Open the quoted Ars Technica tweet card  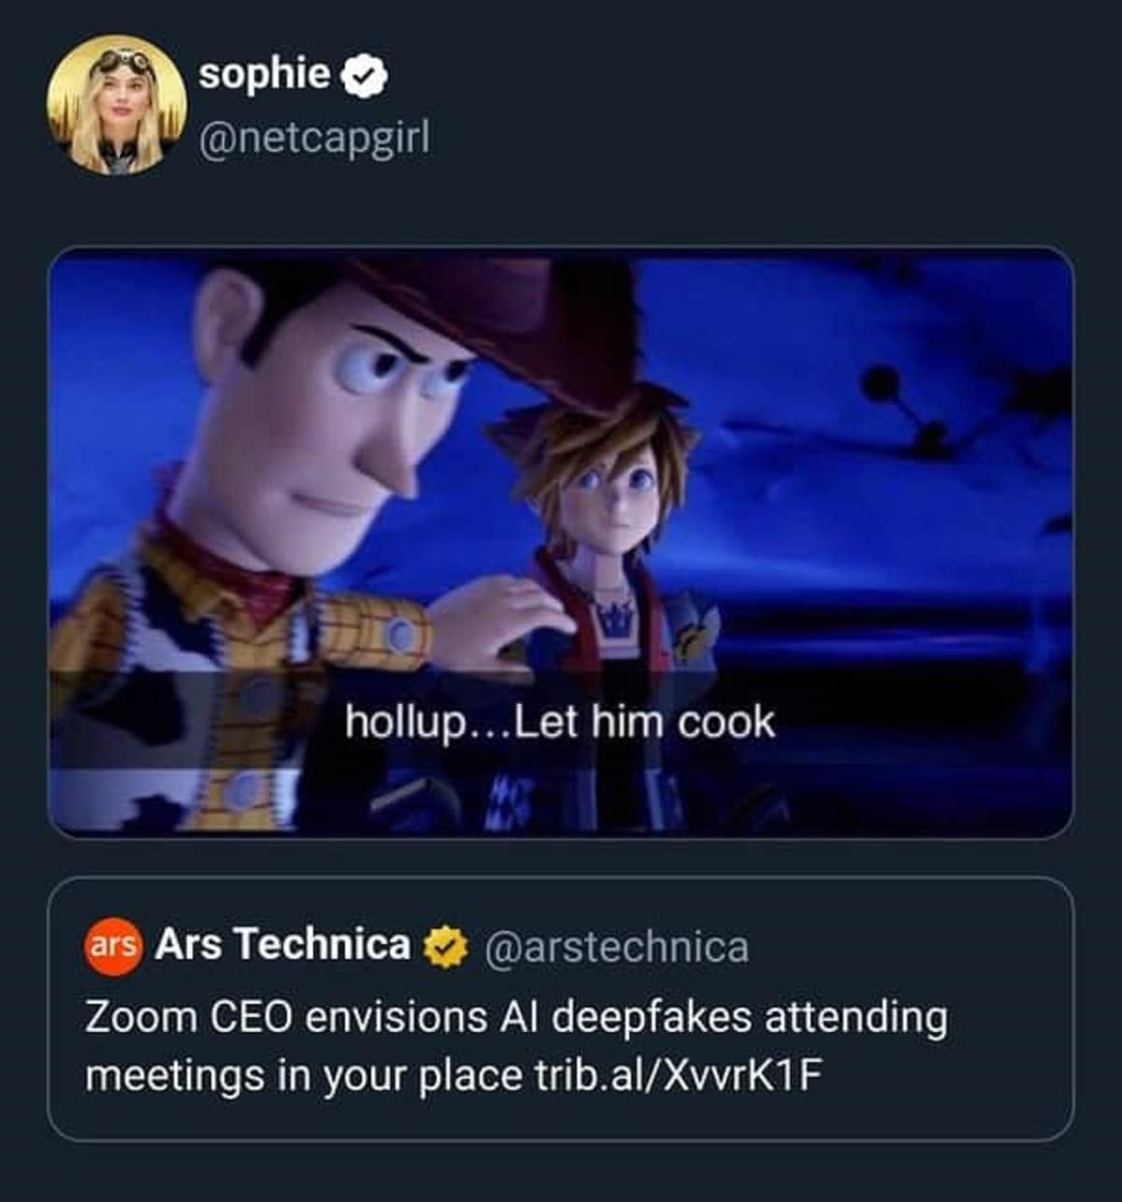(561, 1009)
